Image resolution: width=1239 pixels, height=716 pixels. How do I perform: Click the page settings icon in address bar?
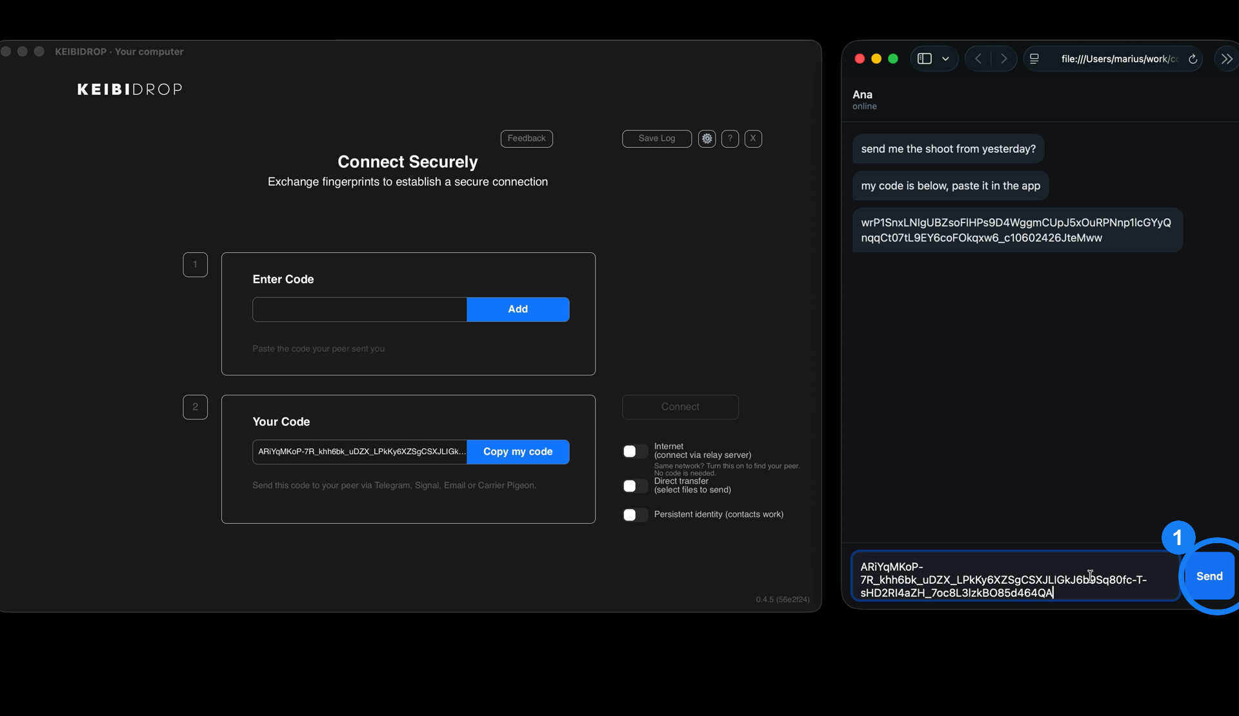point(1034,59)
